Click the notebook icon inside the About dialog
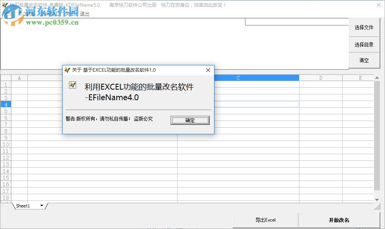Screen dimensions: 385x229 point(72,85)
